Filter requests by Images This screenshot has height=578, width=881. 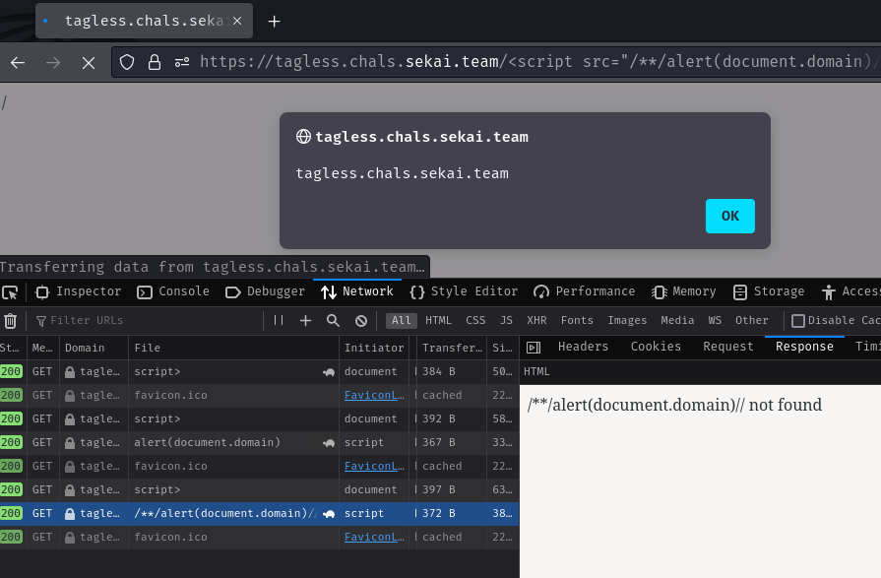[x=627, y=320]
